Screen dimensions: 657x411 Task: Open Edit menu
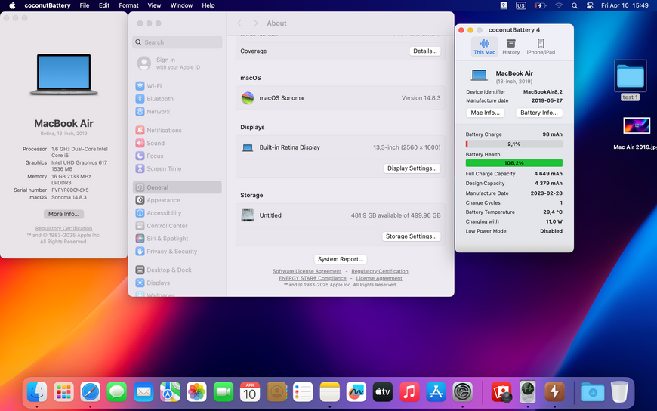pos(104,5)
